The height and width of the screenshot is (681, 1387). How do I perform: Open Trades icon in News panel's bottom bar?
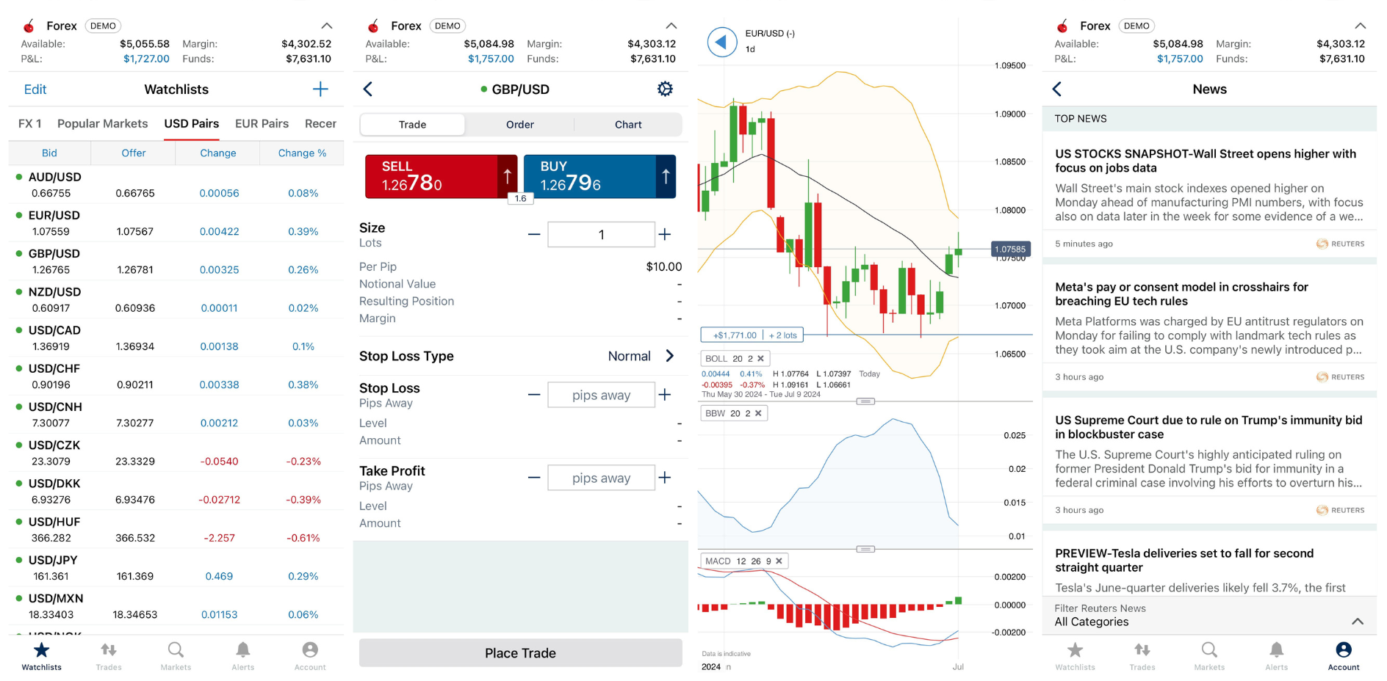pyautogui.click(x=1142, y=656)
